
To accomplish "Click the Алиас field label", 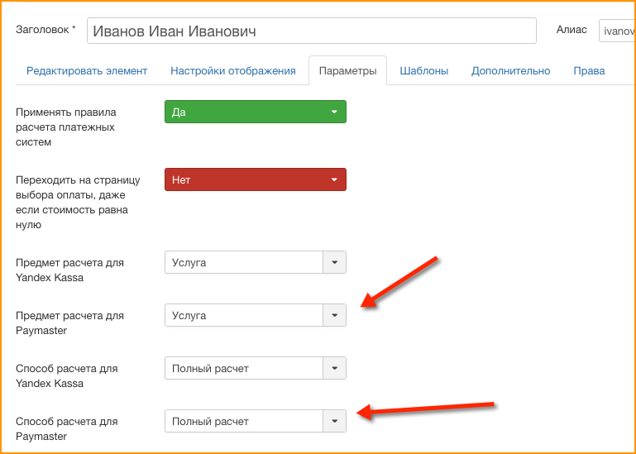I will pyautogui.click(x=571, y=30).
